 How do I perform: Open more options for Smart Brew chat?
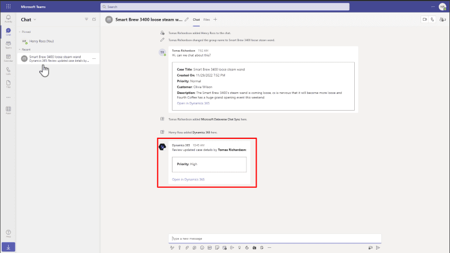(94, 58)
